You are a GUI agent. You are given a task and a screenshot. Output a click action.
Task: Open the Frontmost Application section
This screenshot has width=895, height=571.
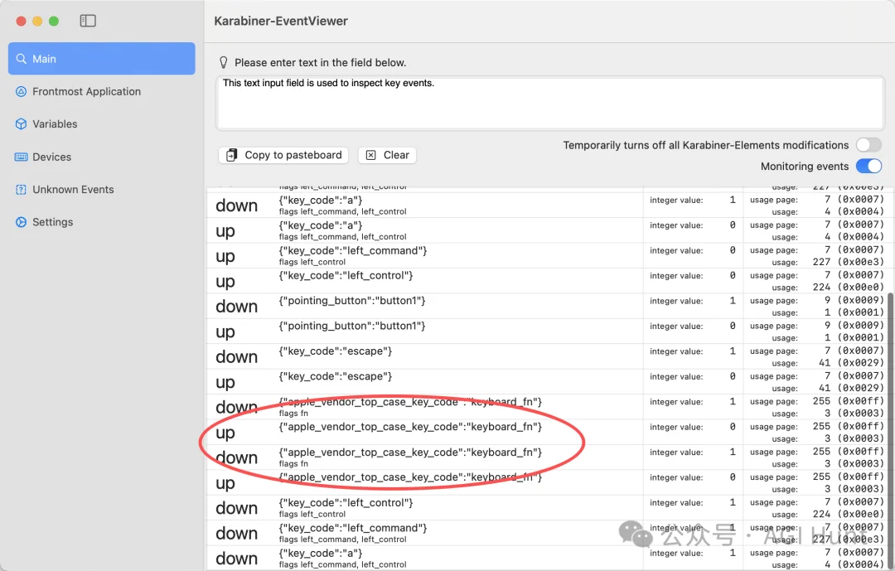point(86,92)
